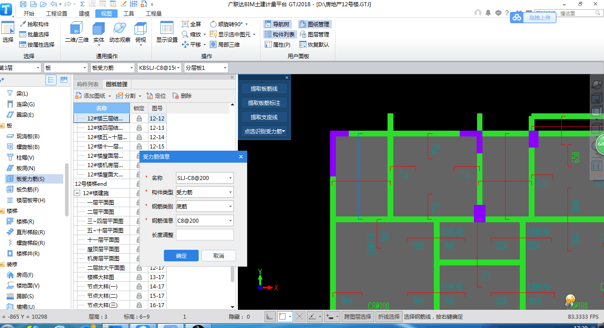This screenshot has width=604, height=328.
Task: Open the KBSLJ-C8@150 component dropdown
Action: [159, 68]
